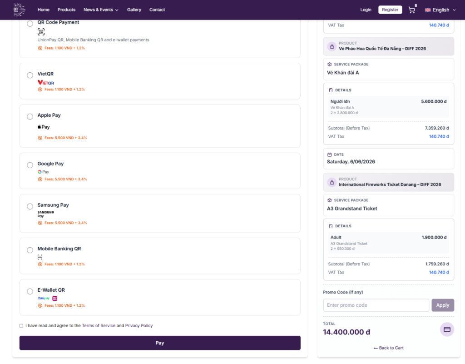
Task: Click fee coin icon under QR Code Payment
Action: (40, 48)
